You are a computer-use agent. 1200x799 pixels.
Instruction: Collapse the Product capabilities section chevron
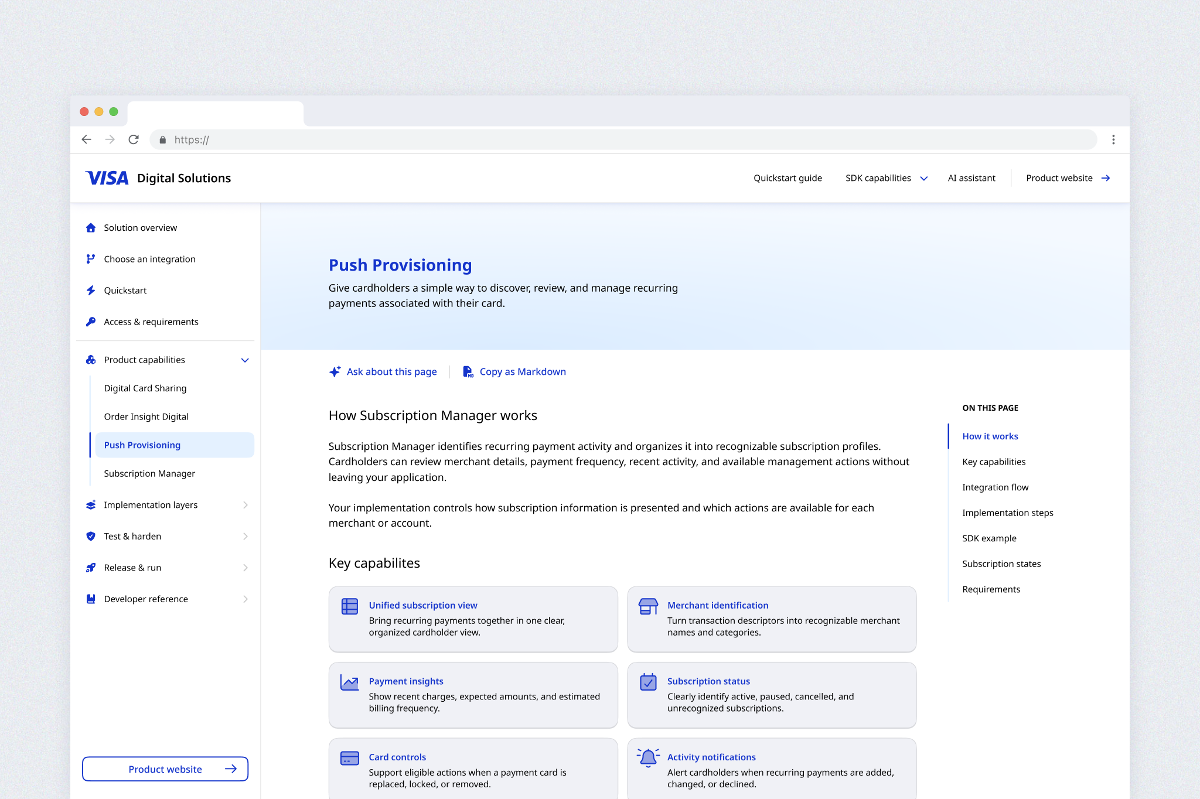245,360
